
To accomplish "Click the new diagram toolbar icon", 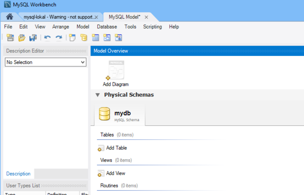I will pos(72,38).
